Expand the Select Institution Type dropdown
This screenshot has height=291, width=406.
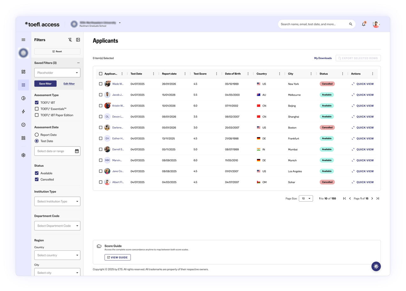tap(57, 202)
